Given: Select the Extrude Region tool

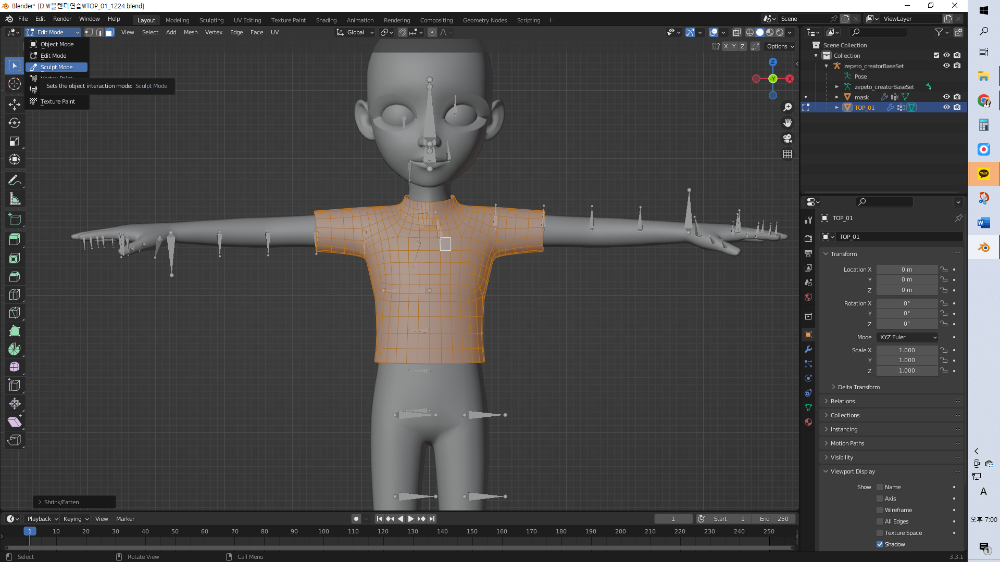Looking at the screenshot, I should [x=15, y=240].
